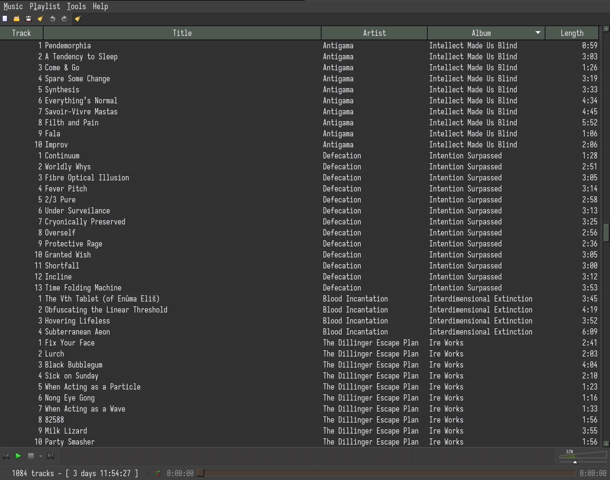610x480 pixels.
Task: Start playback with the green play button
Action: tap(18, 456)
